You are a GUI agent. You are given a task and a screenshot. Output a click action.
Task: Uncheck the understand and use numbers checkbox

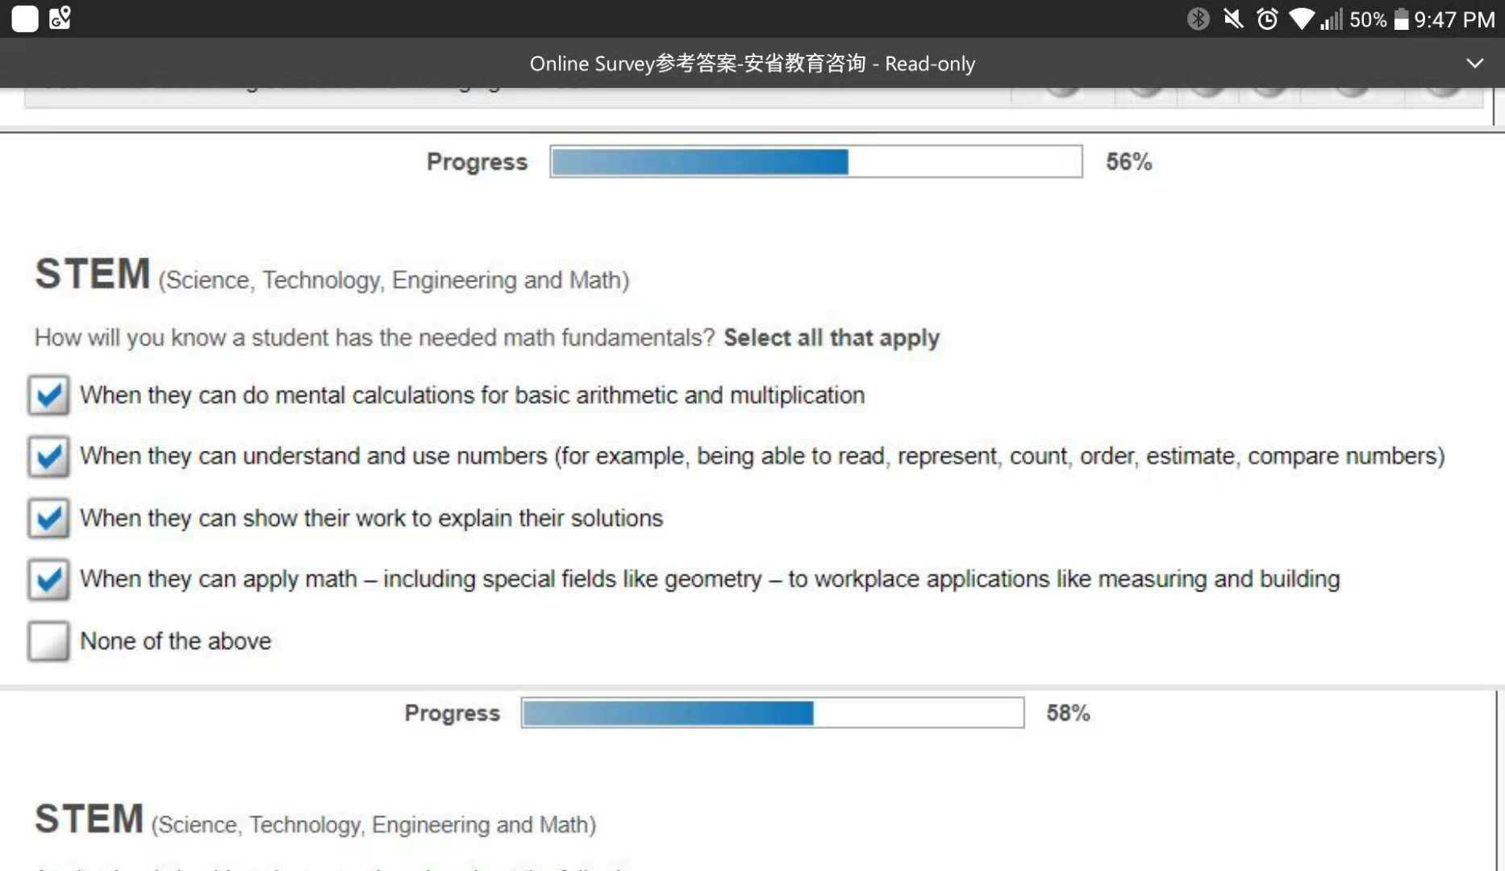pyautogui.click(x=48, y=456)
